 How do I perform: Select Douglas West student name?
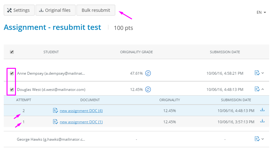point(51,89)
